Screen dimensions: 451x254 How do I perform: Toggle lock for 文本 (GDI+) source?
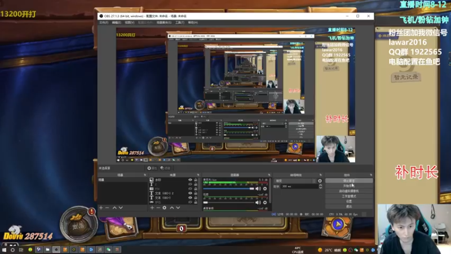tap(196, 198)
